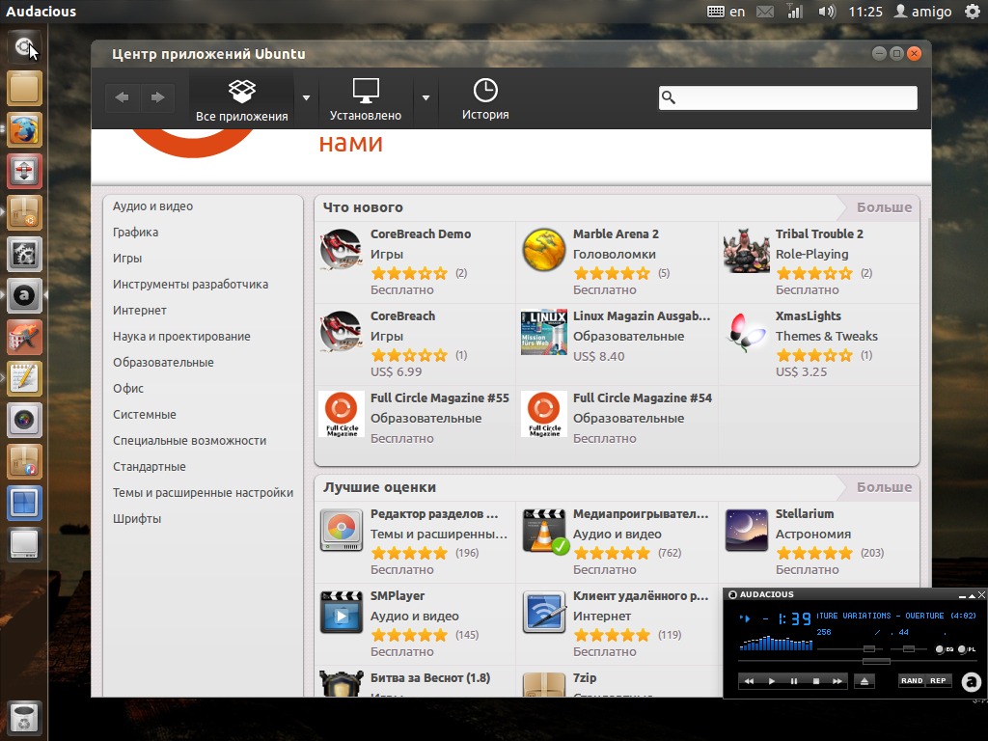988x741 pixels.
Task: Skip to previous track in Audacious
Action: 749,681
